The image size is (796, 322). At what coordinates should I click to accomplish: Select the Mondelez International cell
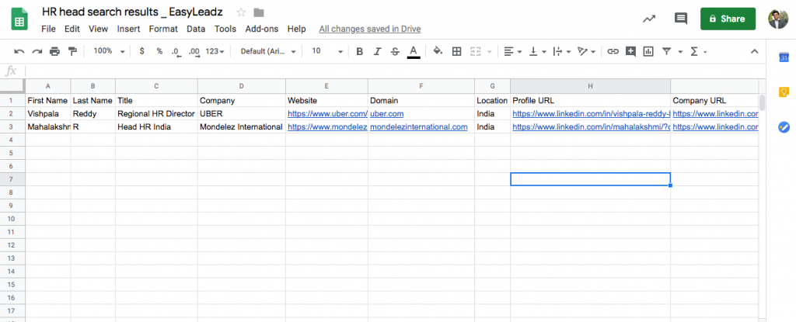coord(242,126)
